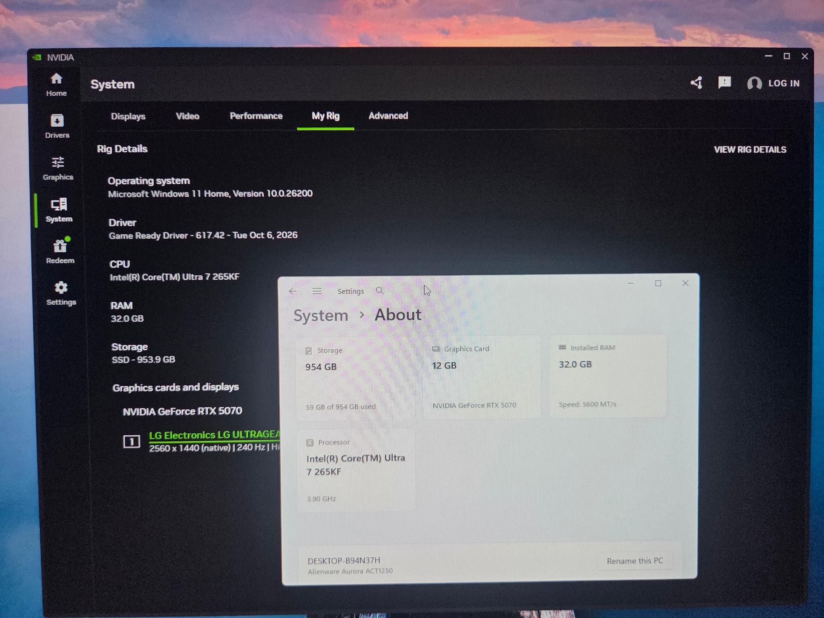Click '3.90 GHz' processor speed text
This screenshot has width=824, height=618.
pos(321,499)
